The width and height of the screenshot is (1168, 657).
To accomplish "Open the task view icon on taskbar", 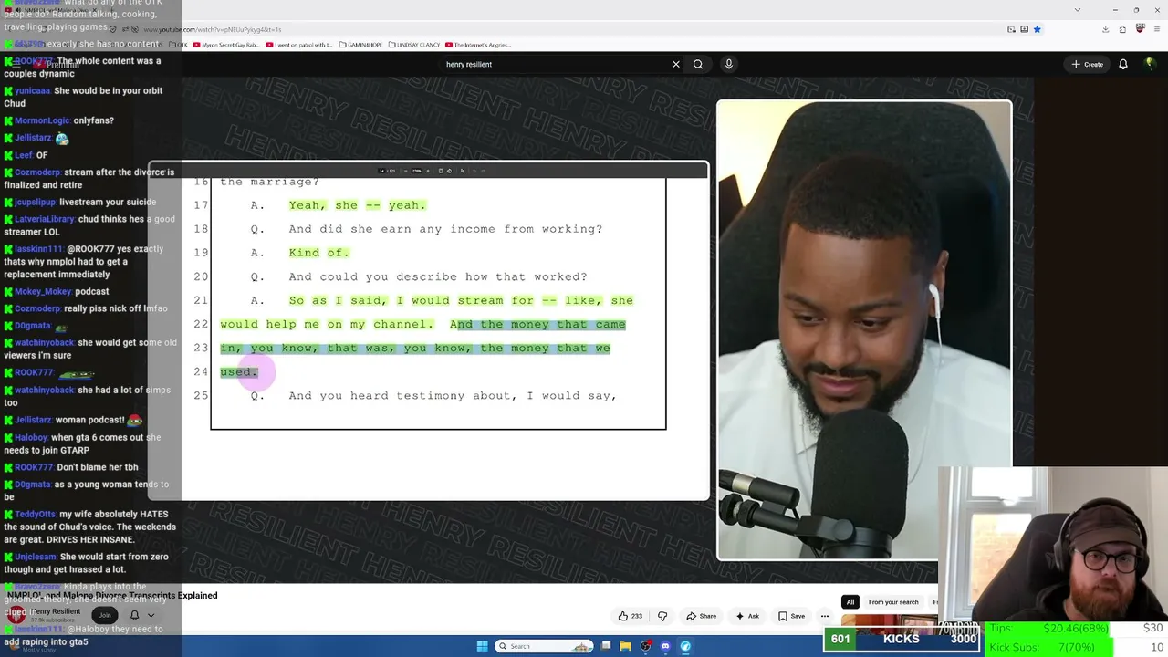I will [x=606, y=646].
